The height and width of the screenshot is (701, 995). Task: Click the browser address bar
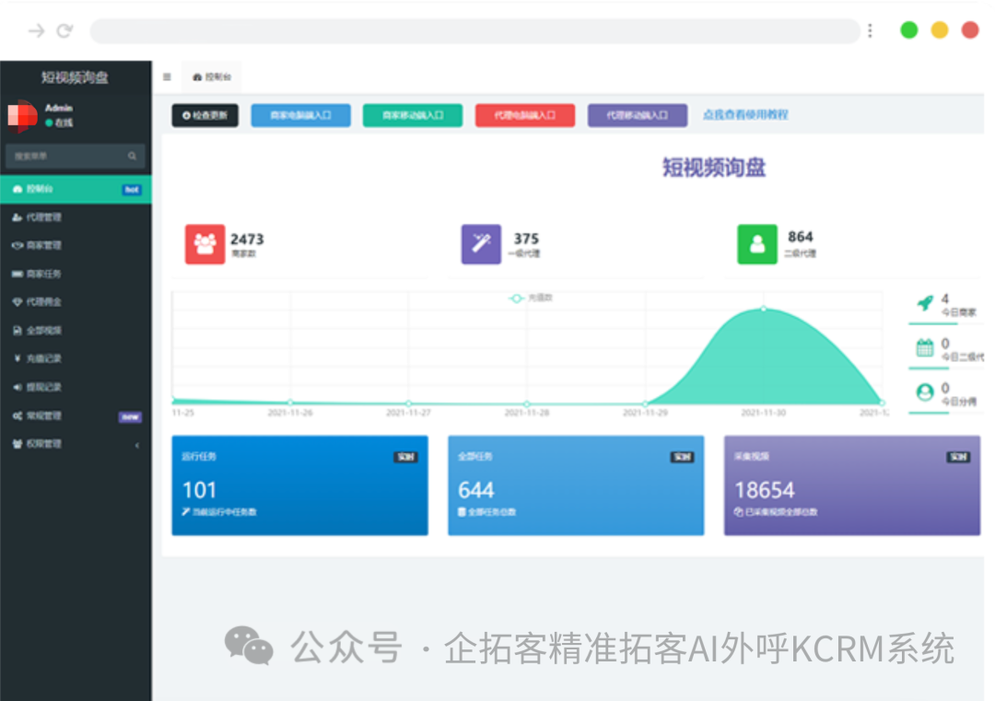(474, 30)
